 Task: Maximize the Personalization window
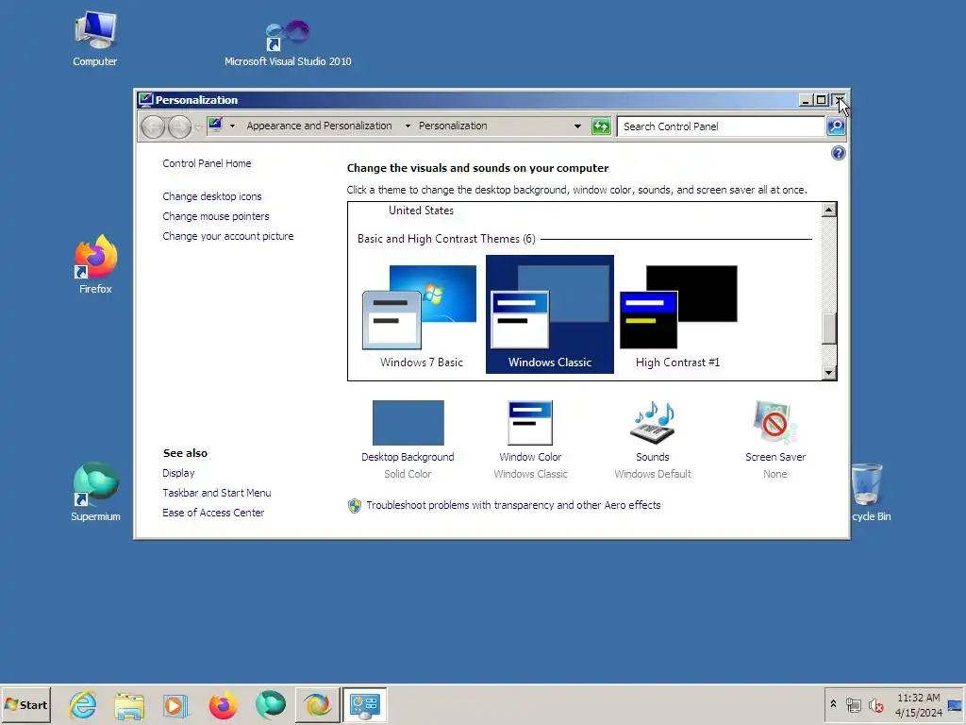click(x=821, y=100)
